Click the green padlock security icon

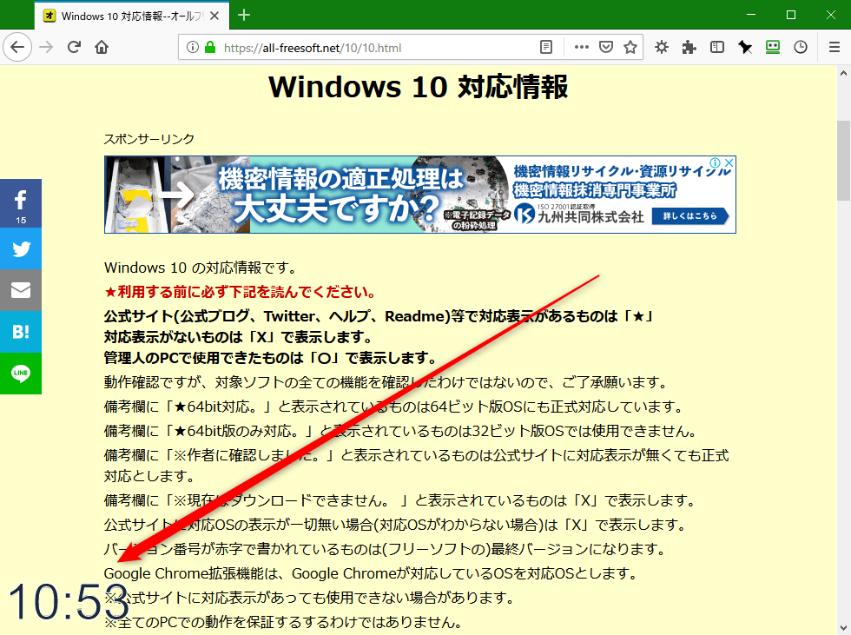pos(210,47)
